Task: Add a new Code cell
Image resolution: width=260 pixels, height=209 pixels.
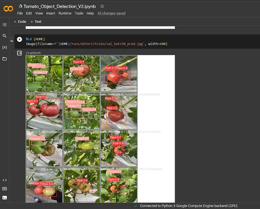Action: click(x=20, y=22)
